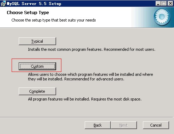The height and width of the screenshot is (134, 174).
Task: Click the Choose Setup Type heading
Action: (28, 13)
